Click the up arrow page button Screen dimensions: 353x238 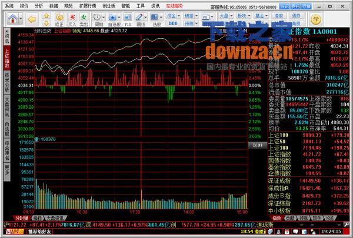[x=46, y=16]
